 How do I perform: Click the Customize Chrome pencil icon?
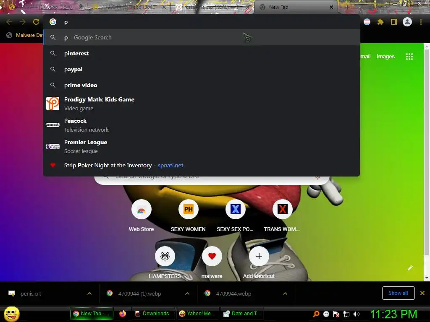tap(410, 268)
